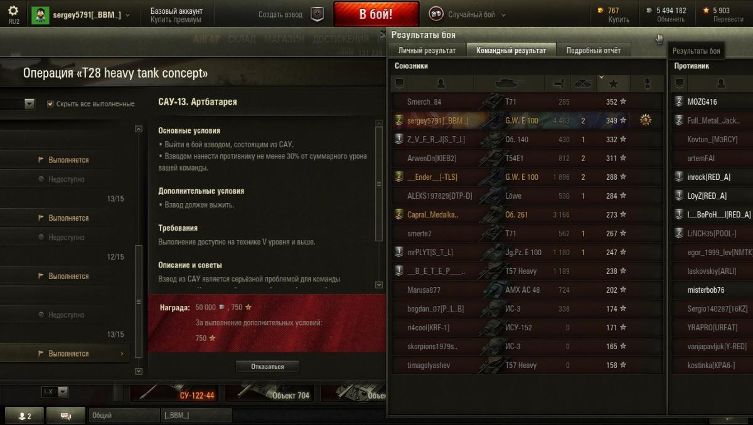Switch to "Подробный отчёт" tab
This screenshot has height=425, width=753.
594,51
